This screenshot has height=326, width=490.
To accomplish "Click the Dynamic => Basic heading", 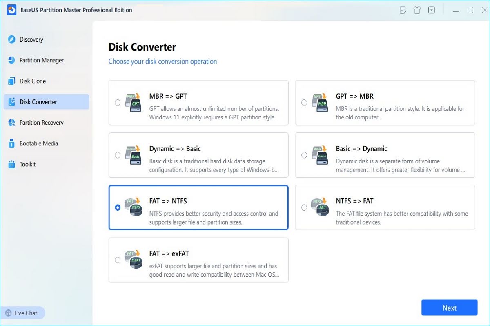I will point(175,149).
